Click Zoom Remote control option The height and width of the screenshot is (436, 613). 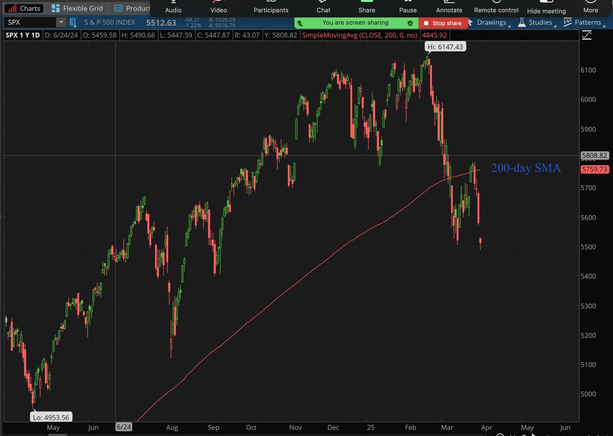pyautogui.click(x=496, y=7)
